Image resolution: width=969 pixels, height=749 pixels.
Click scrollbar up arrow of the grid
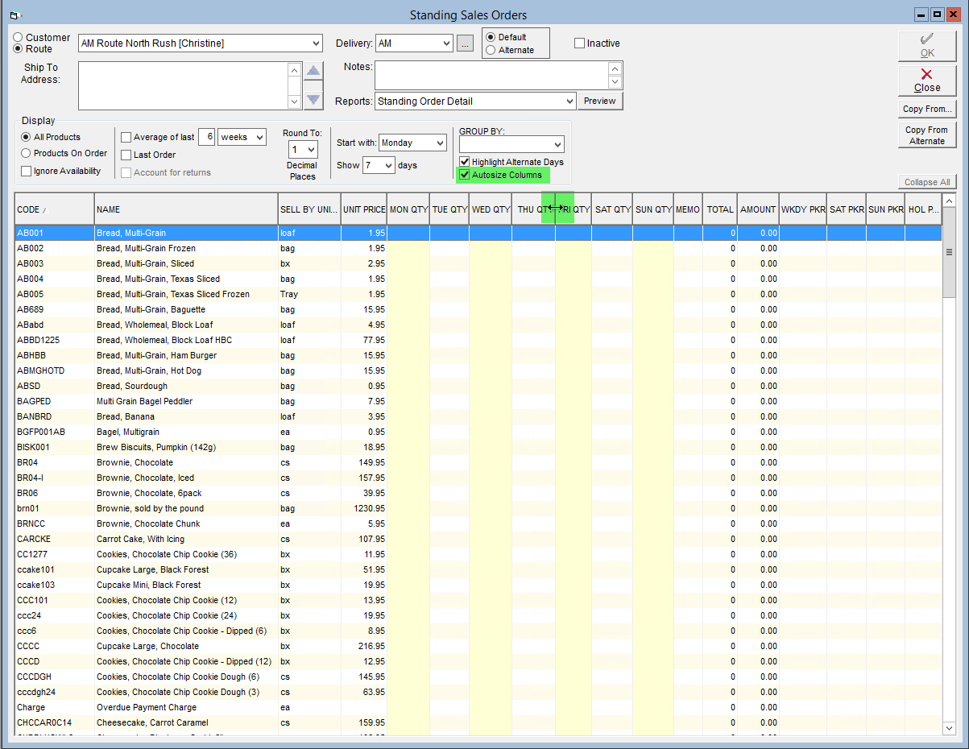pos(949,201)
